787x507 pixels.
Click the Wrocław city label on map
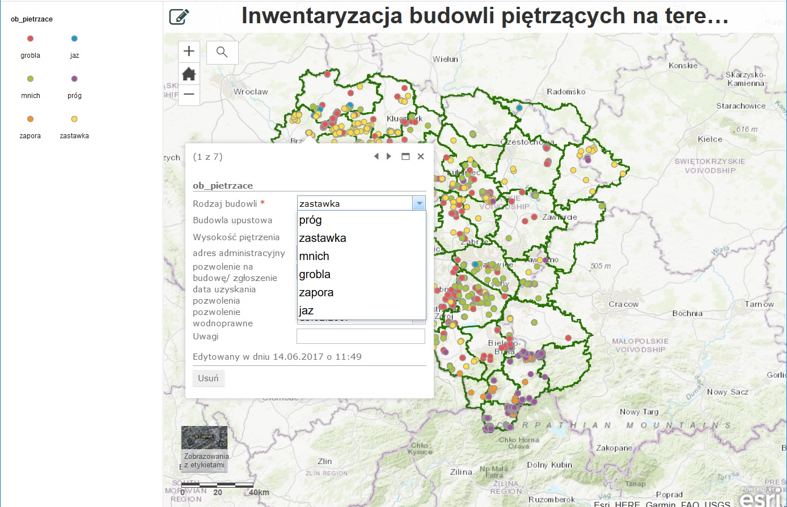click(x=251, y=92)
